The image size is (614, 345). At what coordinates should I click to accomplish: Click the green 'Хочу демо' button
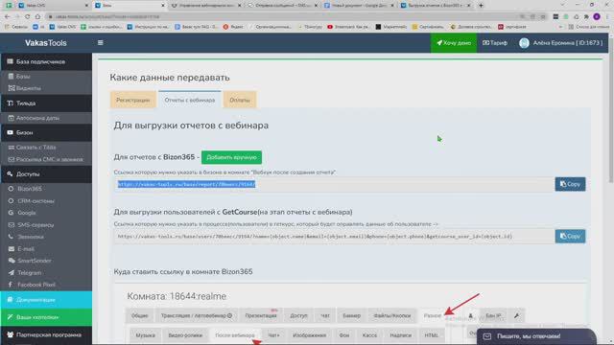454,42
